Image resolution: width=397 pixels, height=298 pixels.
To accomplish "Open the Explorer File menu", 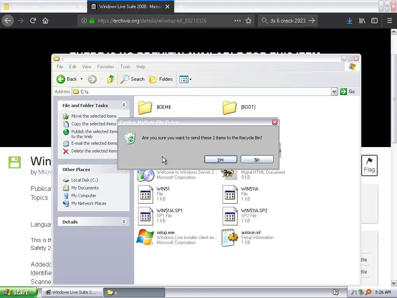I will click(60, 67).
